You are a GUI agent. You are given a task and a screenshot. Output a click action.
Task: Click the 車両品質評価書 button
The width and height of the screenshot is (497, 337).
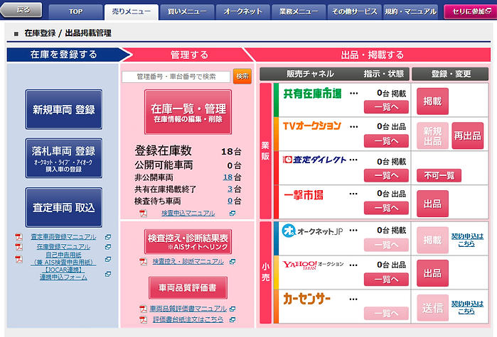pyautogui.click(x=188, y=287)
